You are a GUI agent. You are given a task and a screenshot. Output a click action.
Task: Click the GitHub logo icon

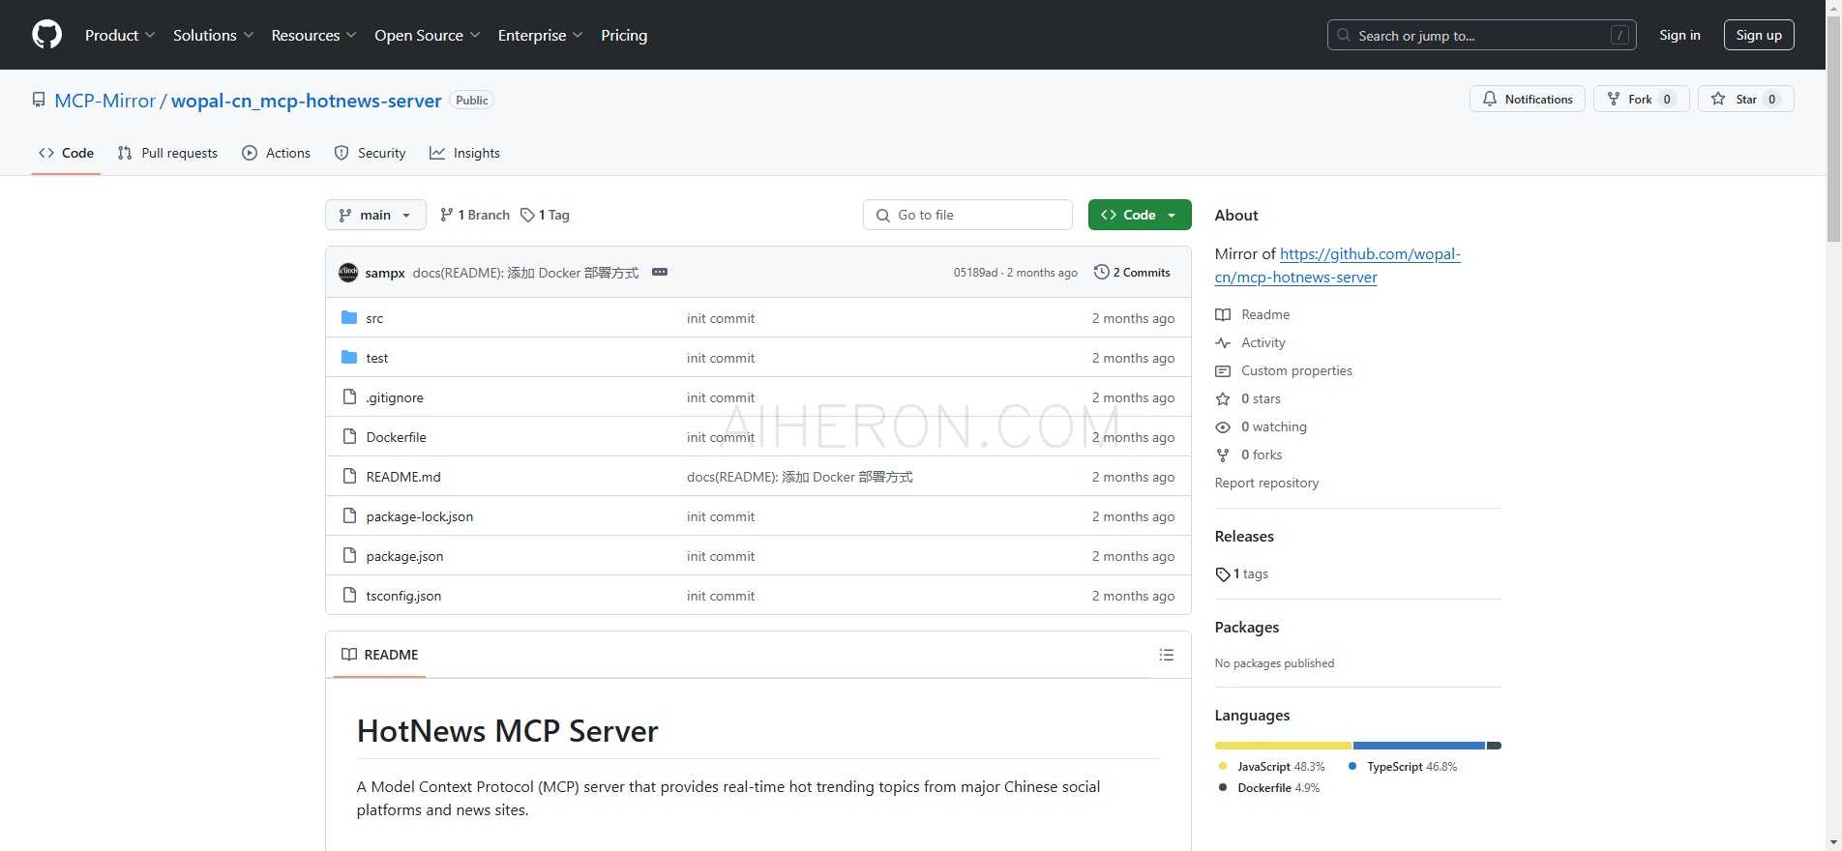click(x=46, y=35)
